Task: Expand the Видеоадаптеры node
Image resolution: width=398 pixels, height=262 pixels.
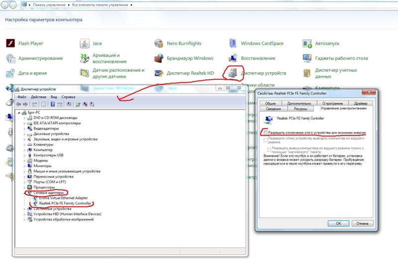Action: [x=24, y=129]
